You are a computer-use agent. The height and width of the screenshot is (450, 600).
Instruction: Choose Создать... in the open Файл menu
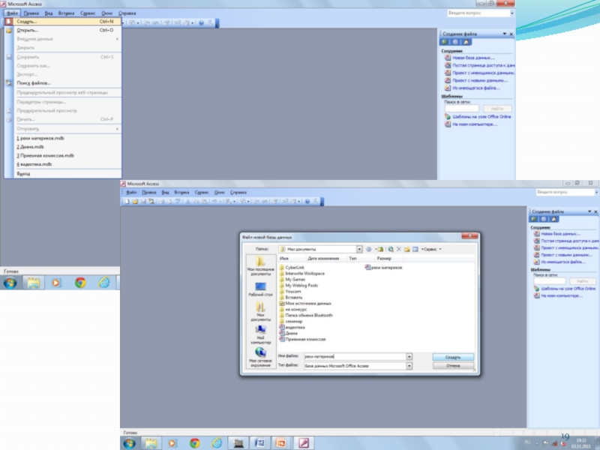pyautogui.click(x=27, y=22)
